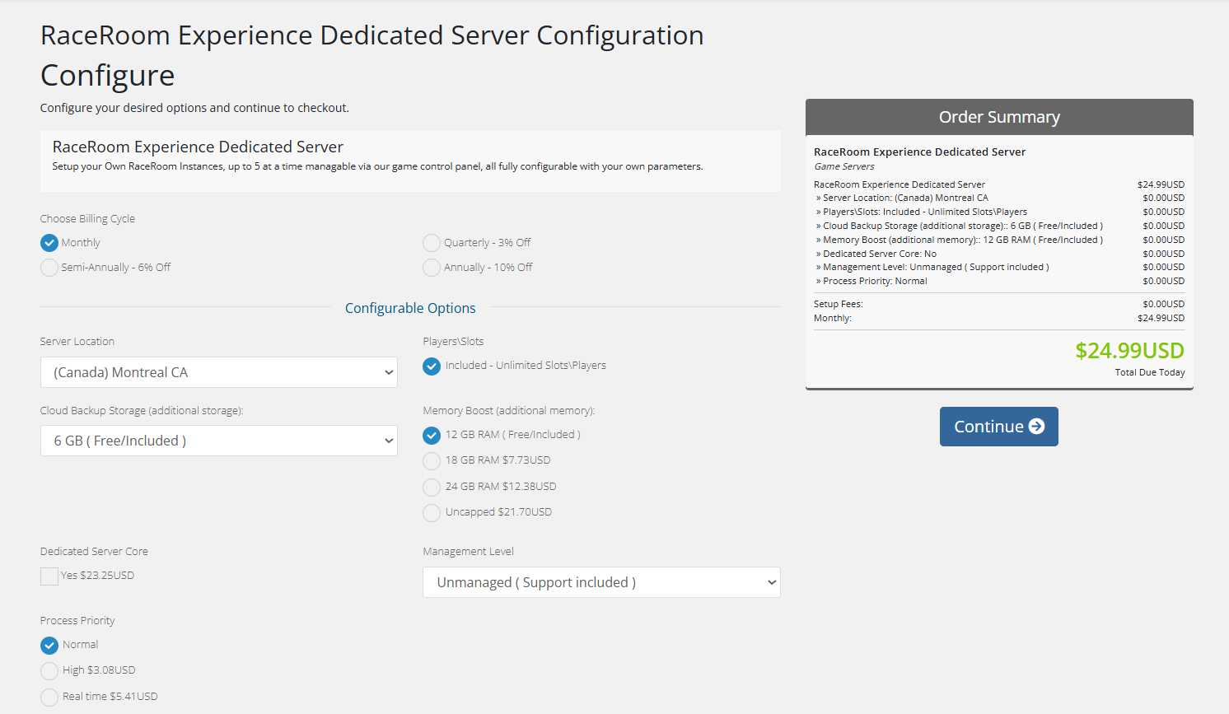Click Management Level: Unmanaged summary line

click(x=999, y=267)
